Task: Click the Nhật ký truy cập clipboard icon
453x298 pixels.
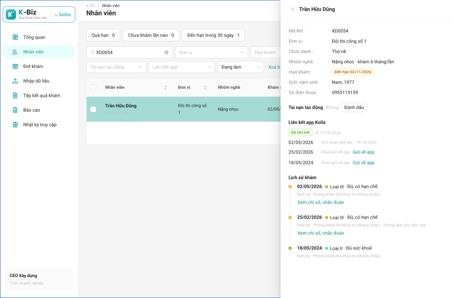Action: [x=15, y=125]
